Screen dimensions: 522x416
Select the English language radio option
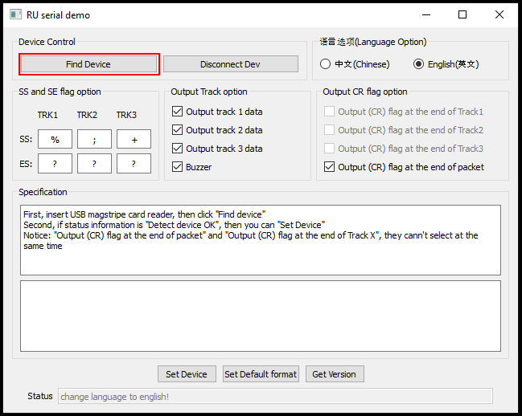418,64
